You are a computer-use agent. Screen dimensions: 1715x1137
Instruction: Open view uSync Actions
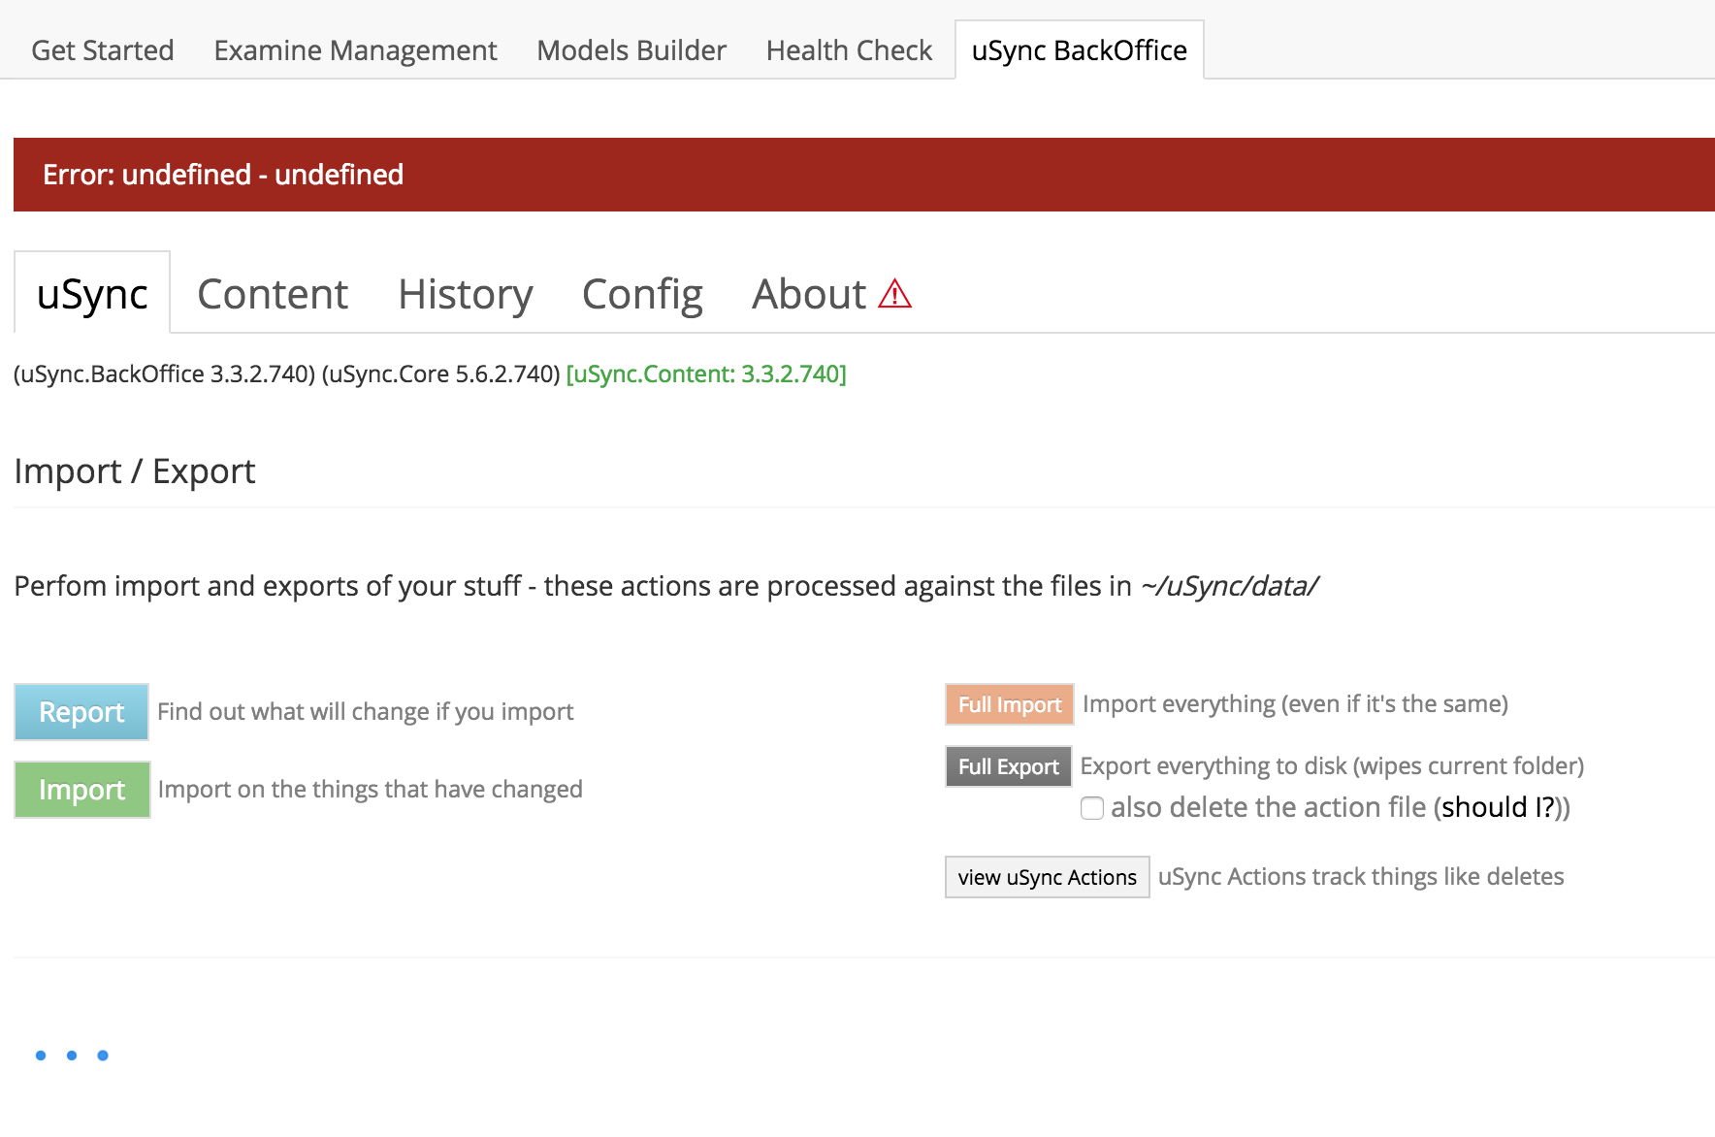click(1047, 877)
